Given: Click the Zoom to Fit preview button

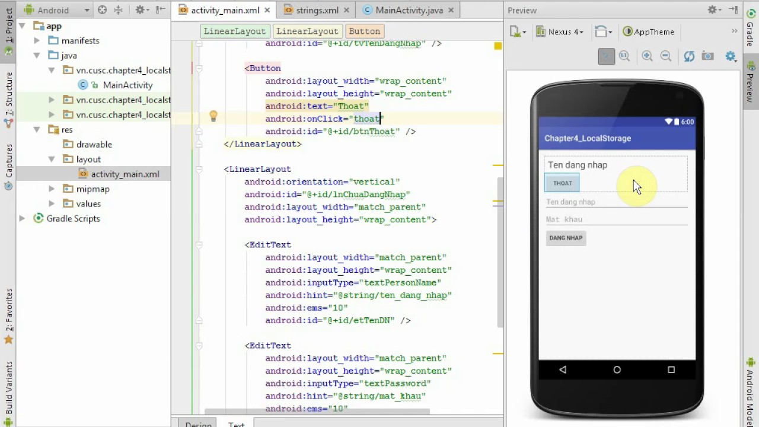Looking at the screenshot, I should [606, 56].
